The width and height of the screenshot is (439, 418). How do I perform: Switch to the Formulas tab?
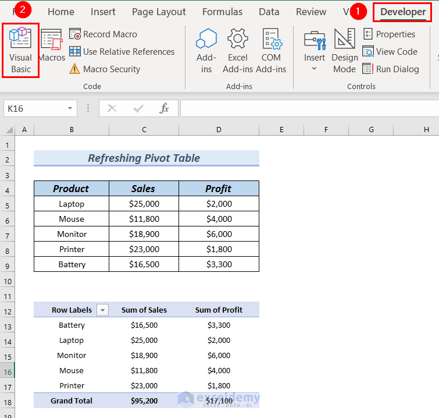[222, 12]
